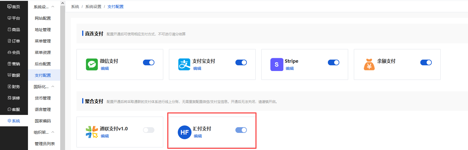Viewport: 468px width, 150px height.
Task: Go to 商品 products section
Action: coord(14,29)
